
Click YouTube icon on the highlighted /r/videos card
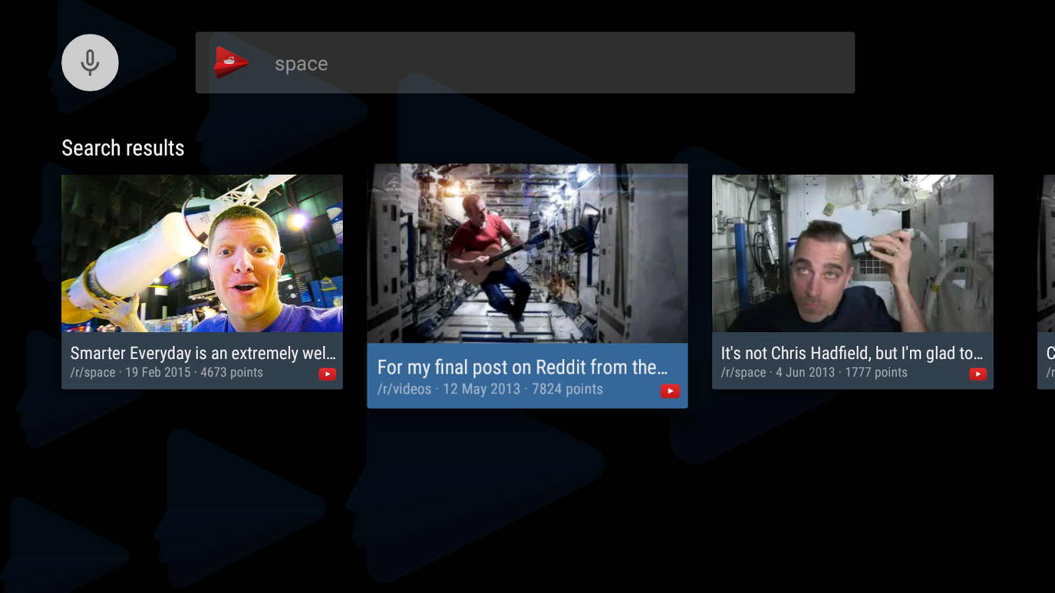pos(670,391)
